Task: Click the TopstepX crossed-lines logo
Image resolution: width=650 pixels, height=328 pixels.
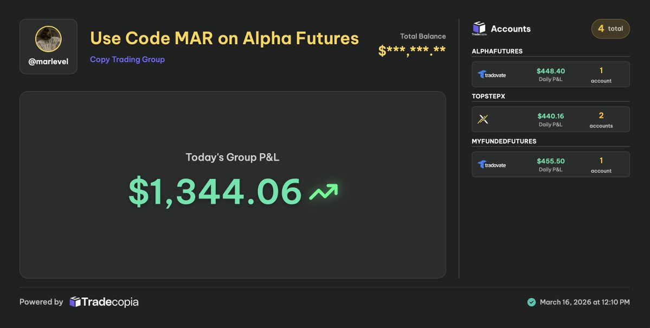Action: point(483,119)
